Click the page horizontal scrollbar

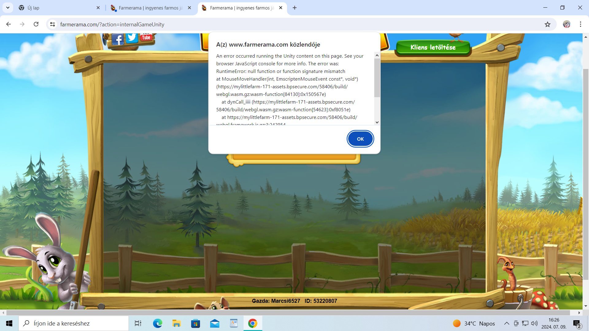[x=288, y=313]
